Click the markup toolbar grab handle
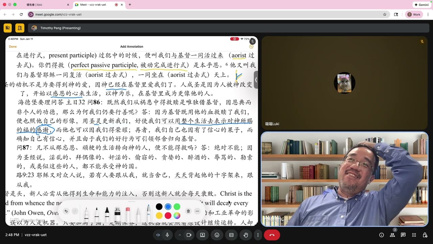 click(x=132, y=202)
